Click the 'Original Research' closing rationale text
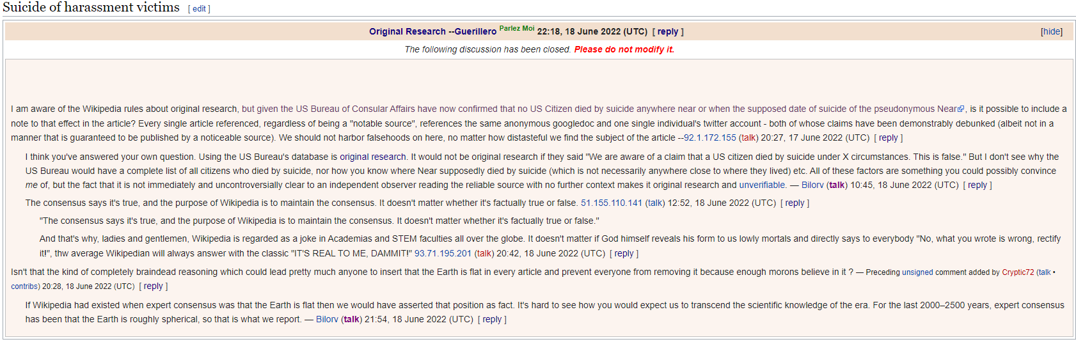The height and width of the screenshot is (344, 1076). [x=407, y=31]
